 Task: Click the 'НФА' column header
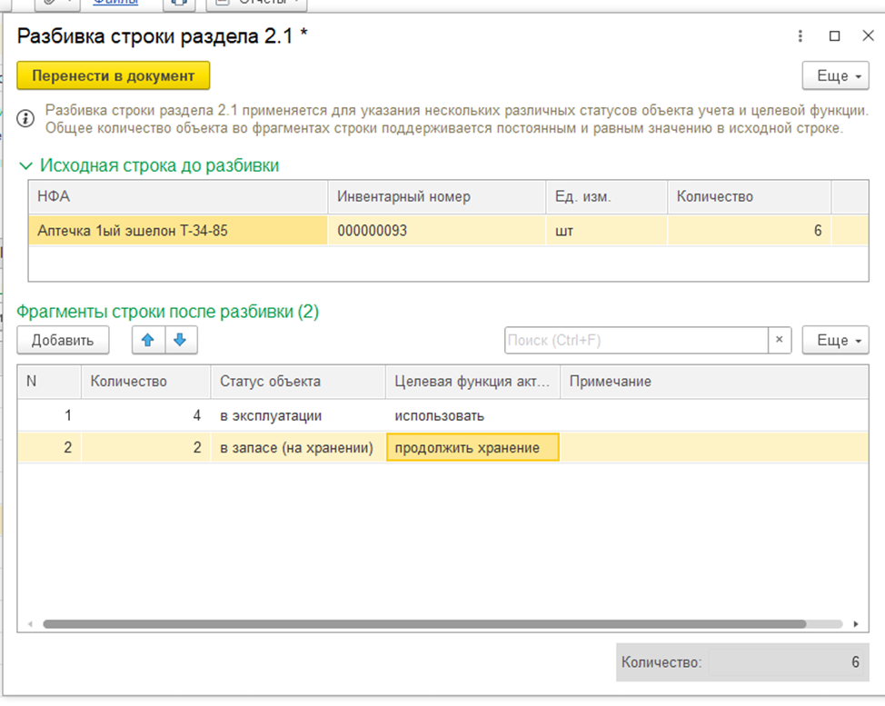click(x=178, y=197)
